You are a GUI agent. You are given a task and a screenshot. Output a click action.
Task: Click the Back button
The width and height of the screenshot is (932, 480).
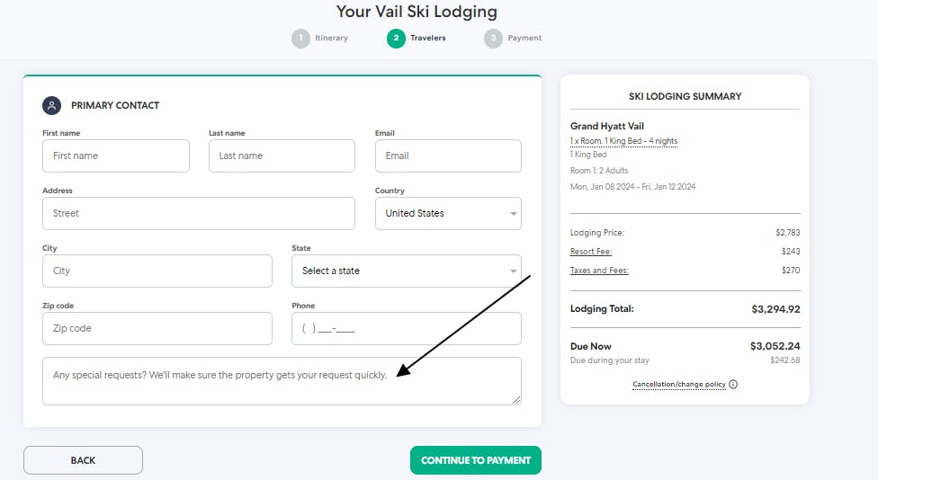point(83,460)
